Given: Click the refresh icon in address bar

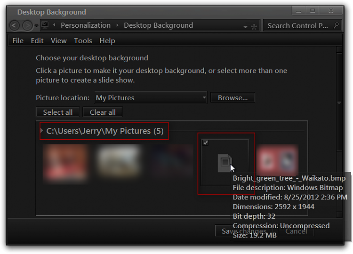Looking at the screenshot, I should click(254, 27).
